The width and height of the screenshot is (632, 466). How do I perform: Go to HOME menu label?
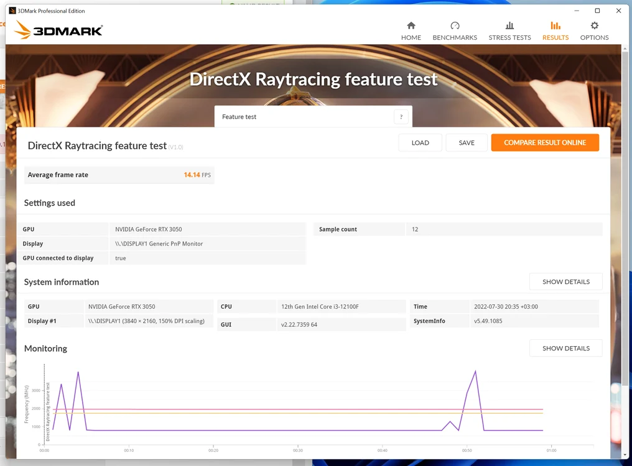click(411, 37)
